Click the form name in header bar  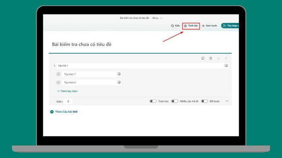pos(134,18)
